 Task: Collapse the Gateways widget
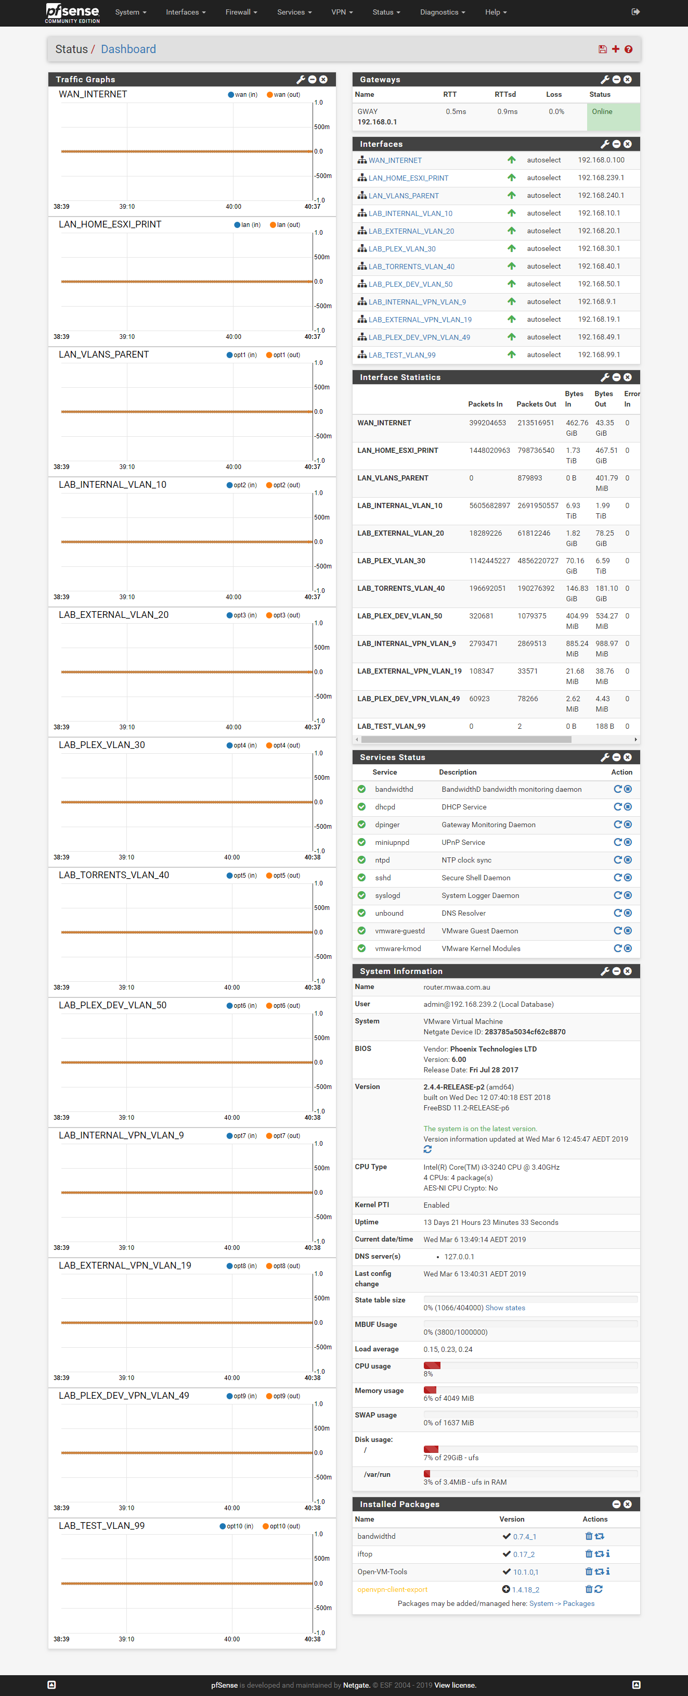616,80
